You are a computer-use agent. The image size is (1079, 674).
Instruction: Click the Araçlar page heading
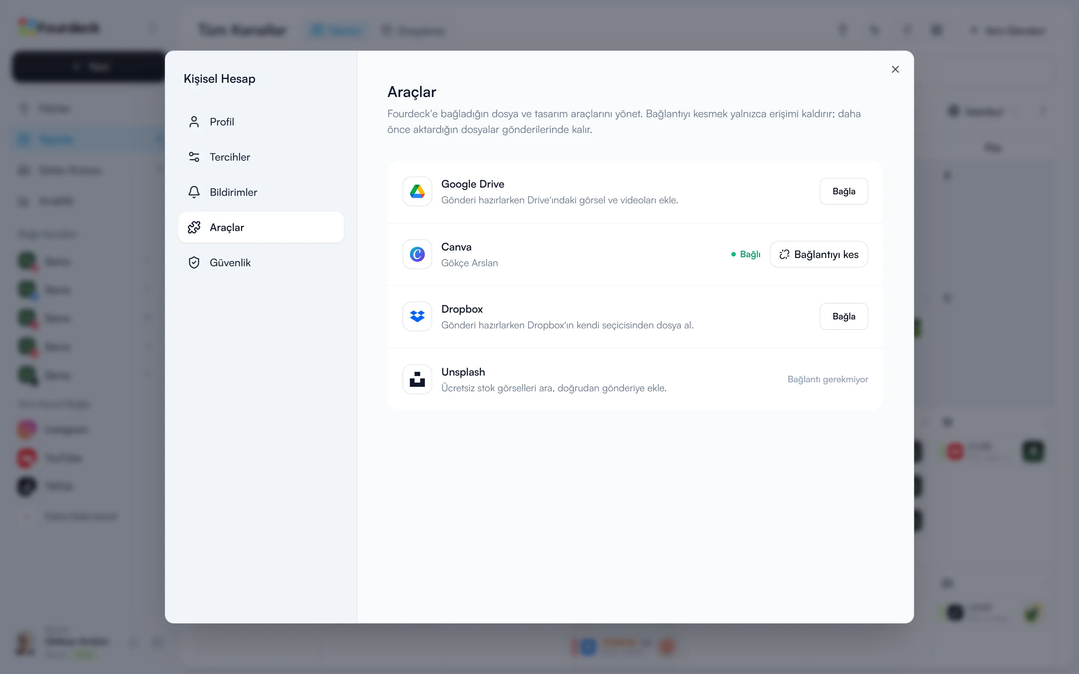point(411,92)
